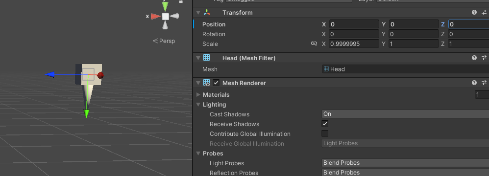Screen dimensions: 489x176
Task: Enable Contribute Global Illumination checkbox
Action: pyautogui.click(x=325, y=133)
